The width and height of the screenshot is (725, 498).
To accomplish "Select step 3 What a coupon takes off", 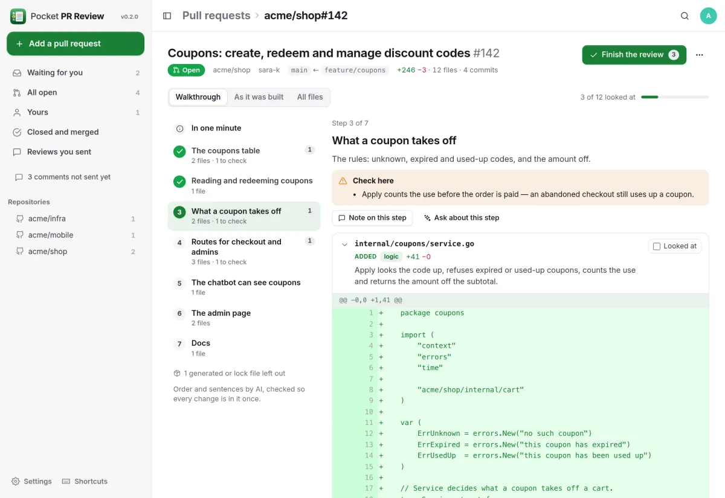I will point(244,216).
